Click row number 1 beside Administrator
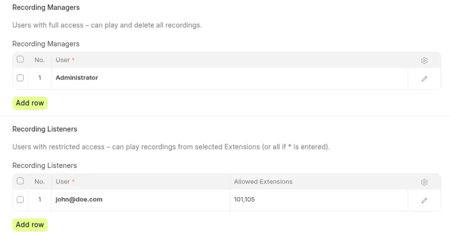The width and height of the screenshot is (450, 235). click(39, 78)
